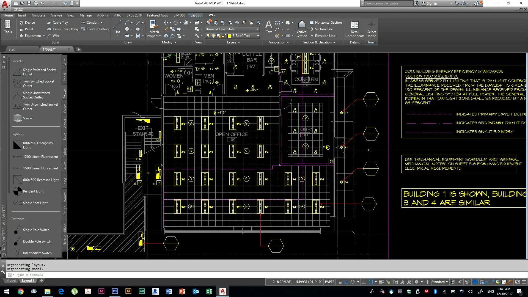Toggle lineweight display in status bar
Screen dimensions: 528x297
(x=381, y=282)
